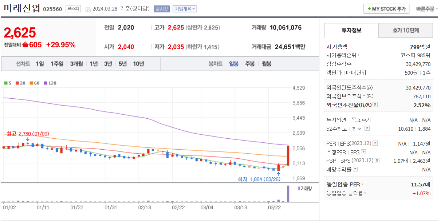This screenshot has height=221, width=441.
Task: Click the 전일 2,020 value
Action: pyautogui.click(x=126, y=28)
